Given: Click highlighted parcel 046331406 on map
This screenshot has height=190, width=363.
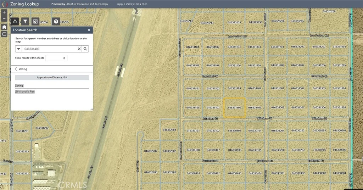Looking at the screenshot, I should pos(234,107).
